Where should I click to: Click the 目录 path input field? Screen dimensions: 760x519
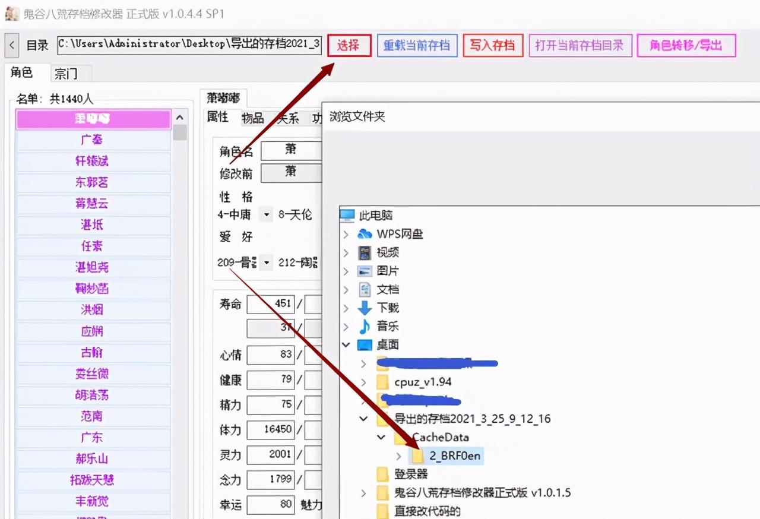pyautogui.click(x=189, y=45)
